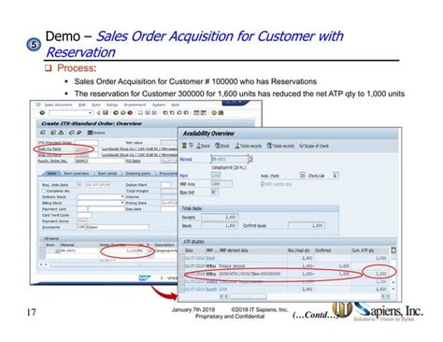Click the Find Next icon in the toolbar
The width and height of the screenshot is (443, 342).
pos(154,113)
